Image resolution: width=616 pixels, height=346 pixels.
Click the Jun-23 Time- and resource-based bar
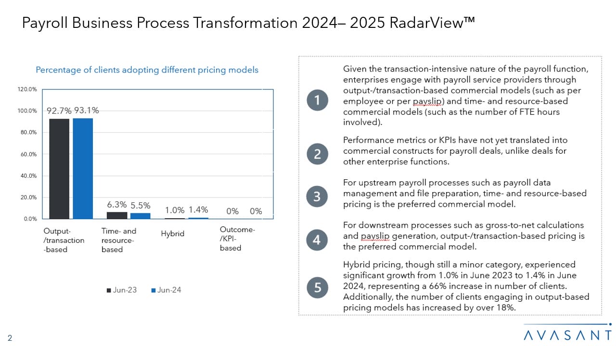[x=117, y=215]
